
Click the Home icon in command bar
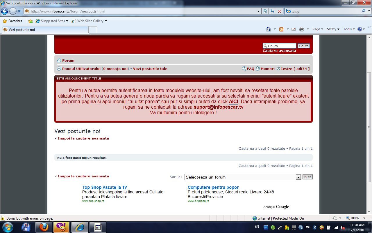click(269, 29)
